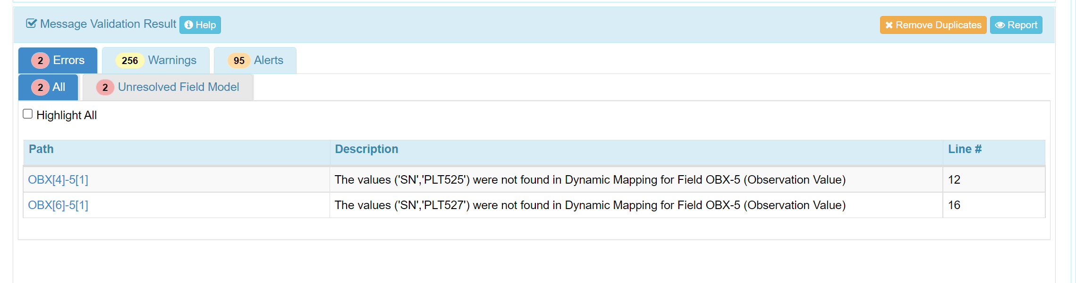
Task: Click the orange 95 badge on Alerts tab
Action: coord(238,60)
